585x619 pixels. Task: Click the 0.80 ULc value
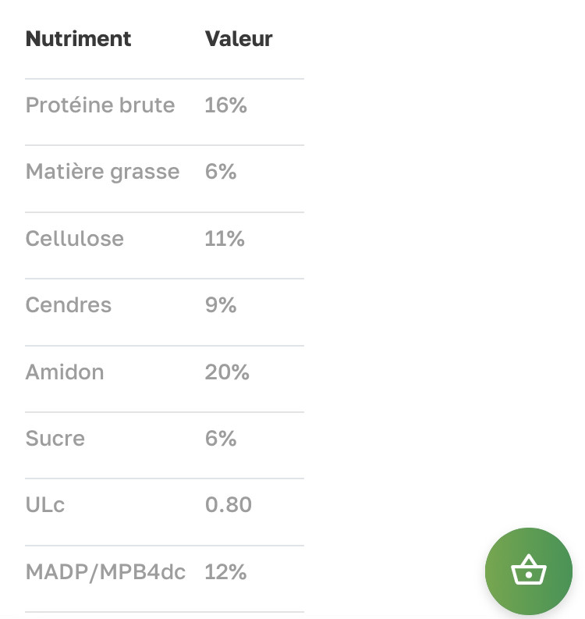228,504
